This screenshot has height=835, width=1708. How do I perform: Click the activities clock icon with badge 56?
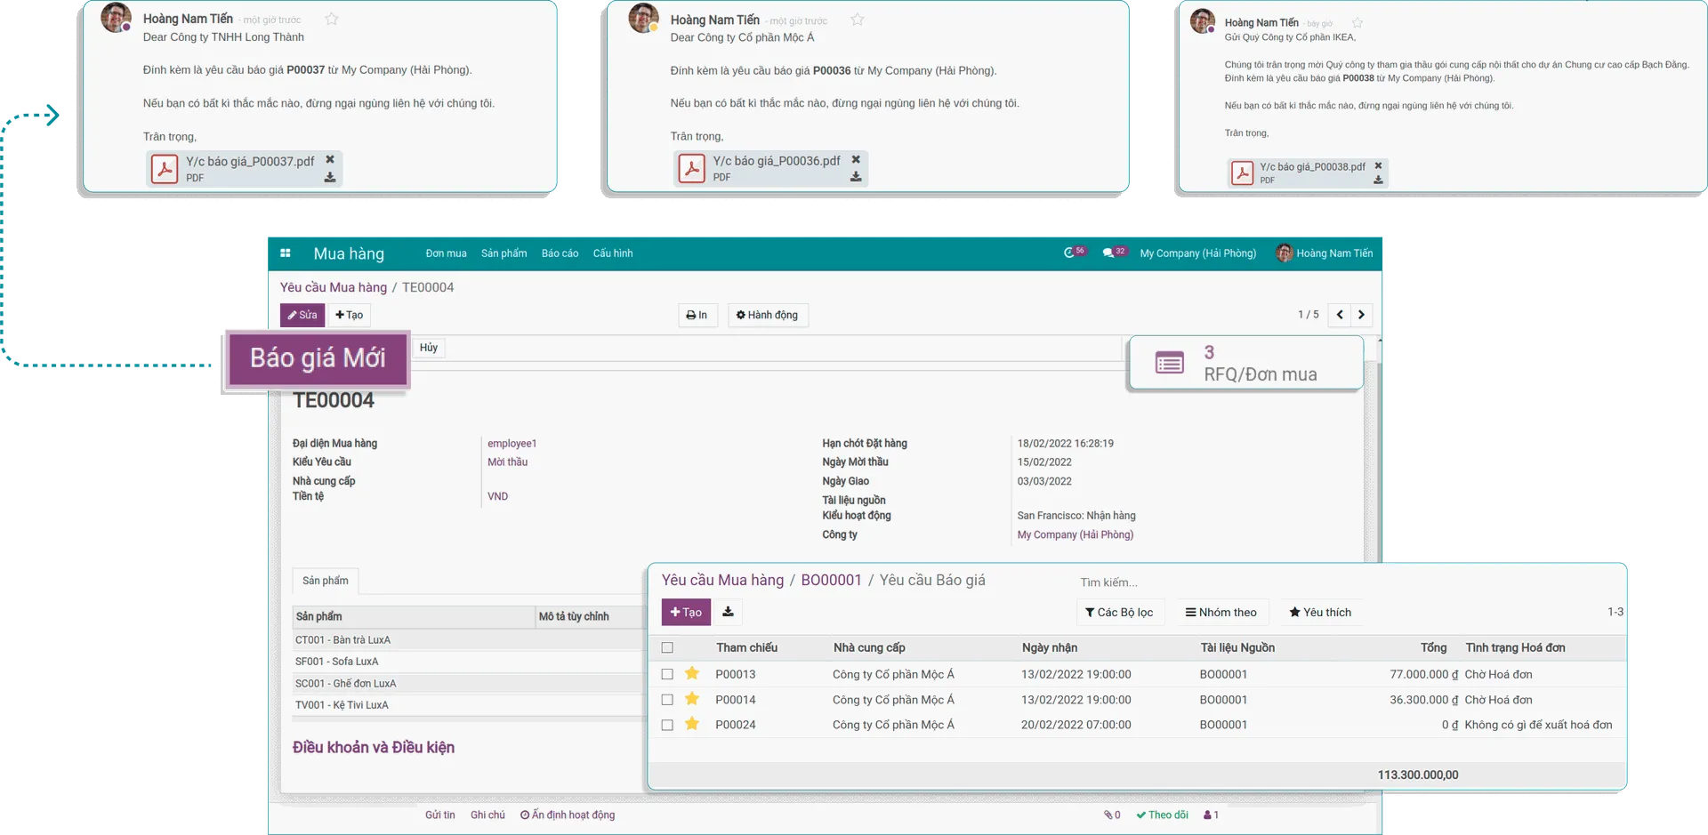click(1069, 253)
